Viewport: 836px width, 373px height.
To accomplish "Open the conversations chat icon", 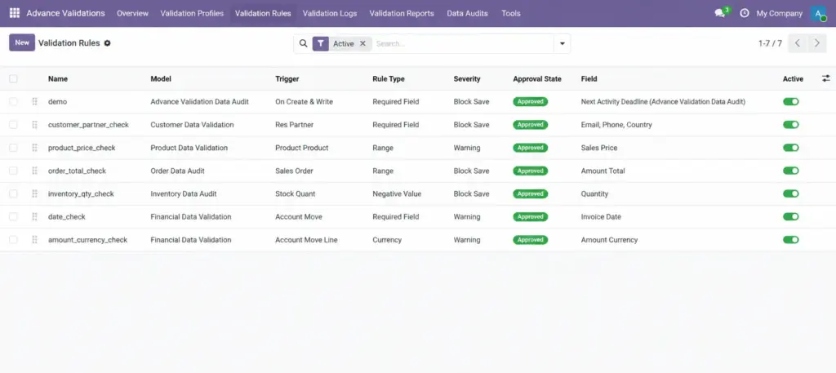I will coord(720,13).
